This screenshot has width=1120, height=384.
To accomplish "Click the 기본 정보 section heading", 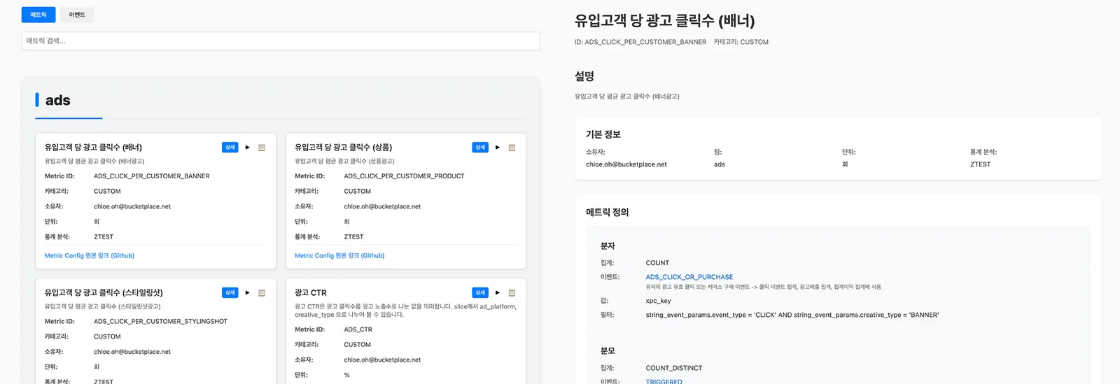I will 603,134.
